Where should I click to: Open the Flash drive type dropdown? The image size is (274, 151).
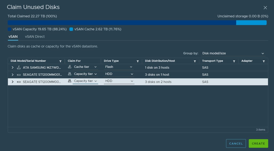tap(119, 67)
